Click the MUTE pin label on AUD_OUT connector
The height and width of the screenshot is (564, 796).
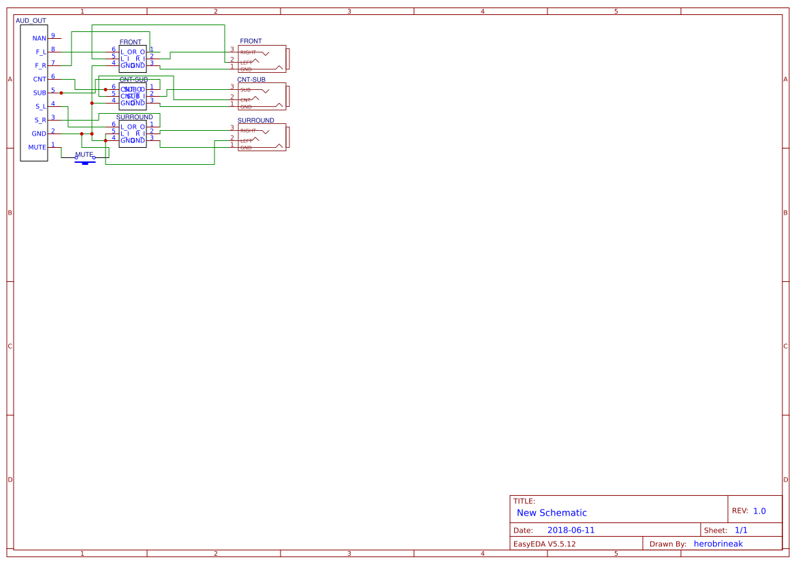(x=37, y=147)
